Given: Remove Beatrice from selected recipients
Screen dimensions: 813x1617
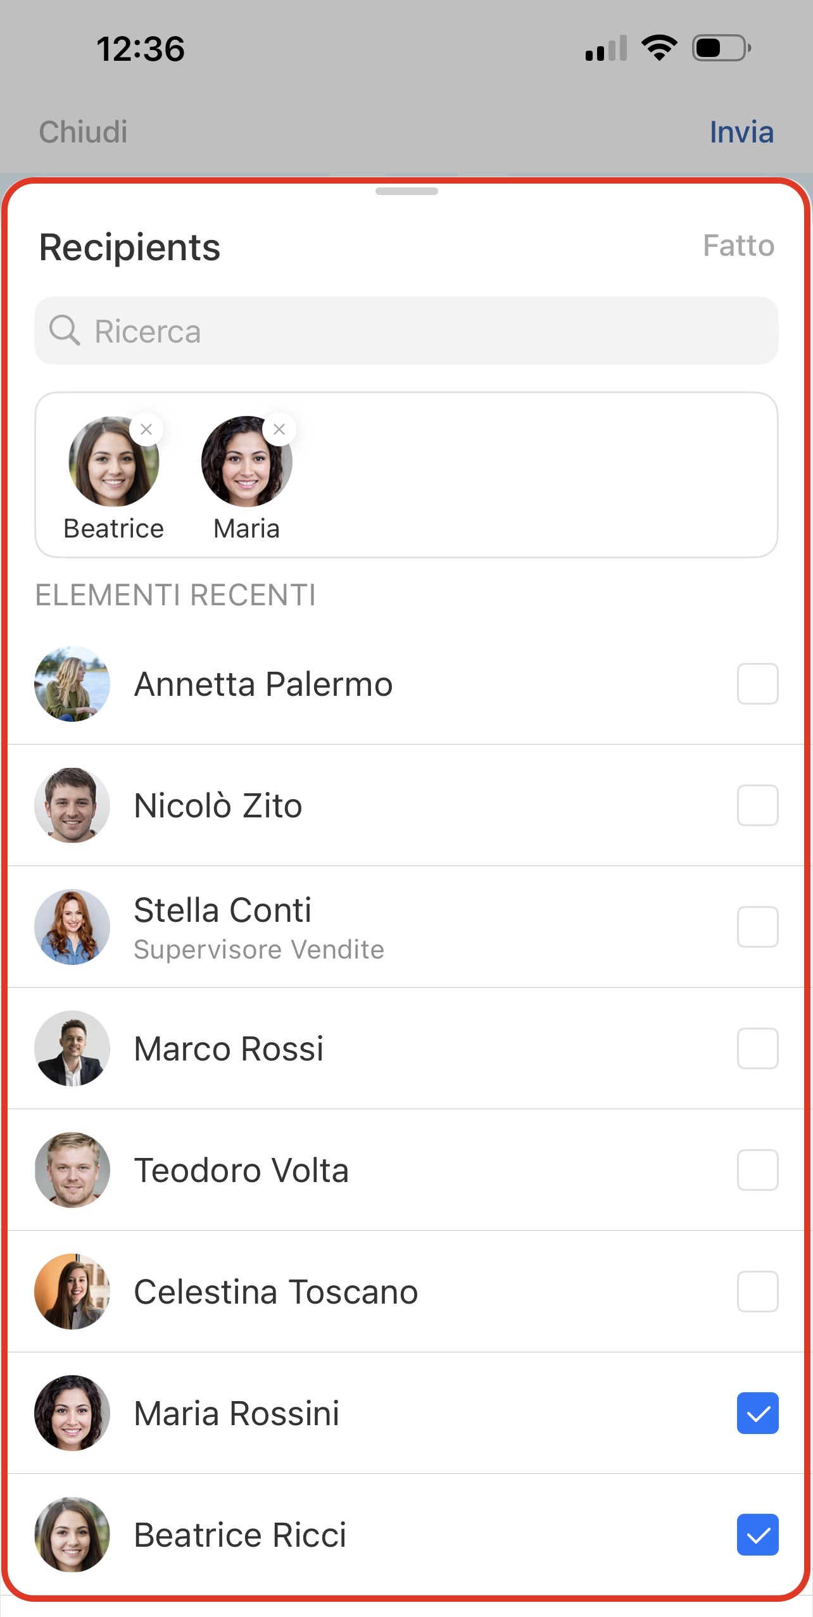Looking at the screenshot, I should (146, 430).
